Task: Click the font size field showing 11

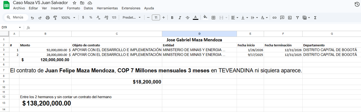Action: point(156,17)
